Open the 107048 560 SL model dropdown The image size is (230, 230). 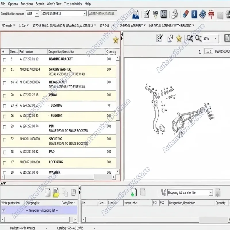click(x=95, y=26)
